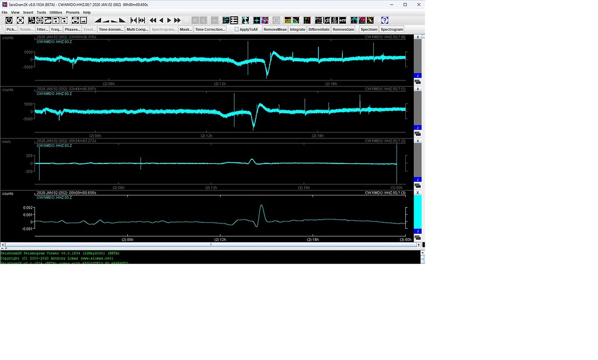Image resolution: width=598 pixels, height=360 pixels.
Task: Open the Tools menu
Action: coord(40,12)
